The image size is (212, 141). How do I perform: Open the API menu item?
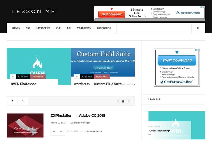69,28
